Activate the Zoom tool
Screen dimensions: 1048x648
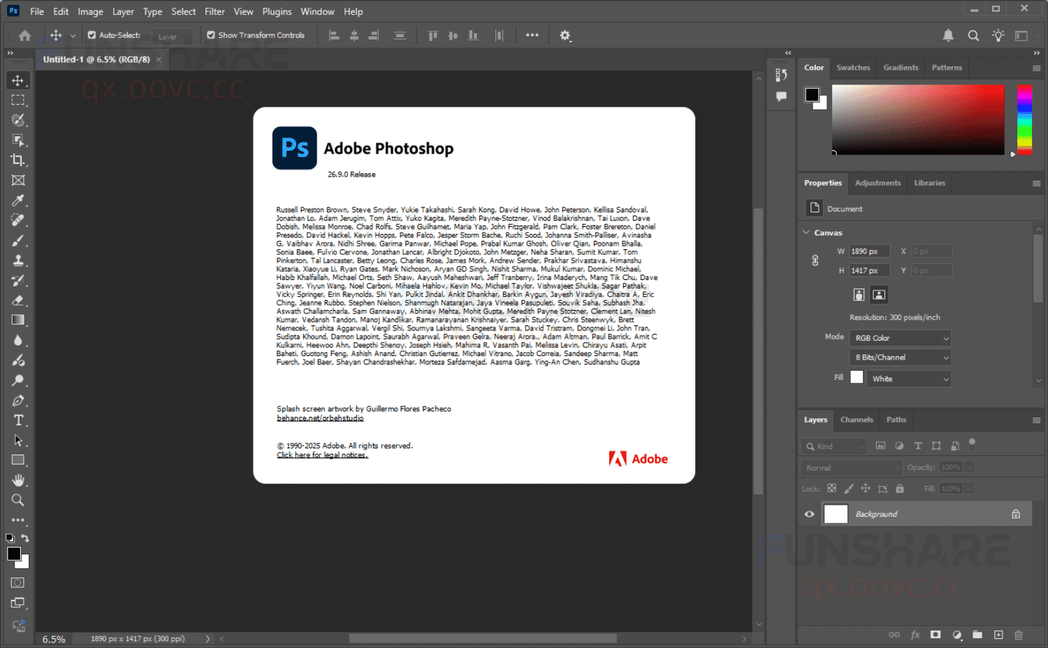18,500
